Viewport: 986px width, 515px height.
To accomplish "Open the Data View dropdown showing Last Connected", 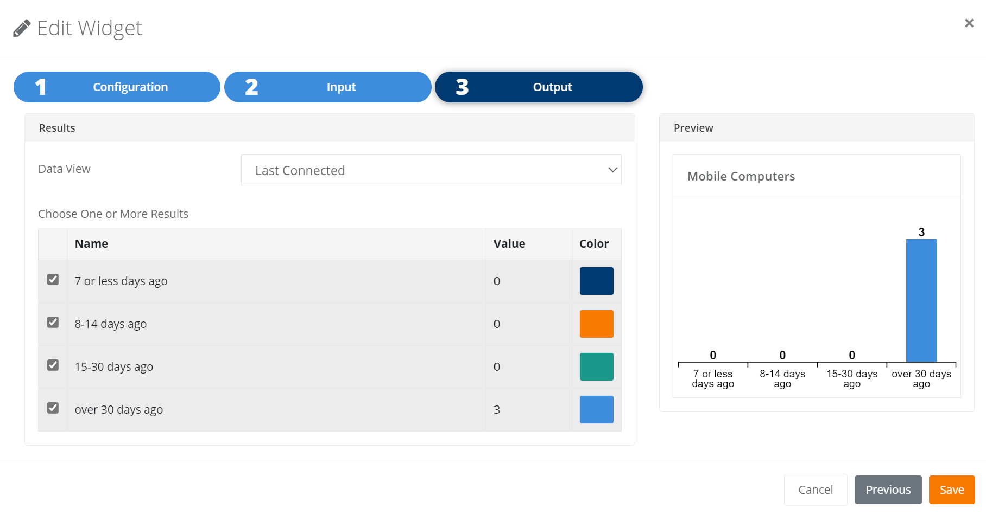I will [x=431, y=170].
